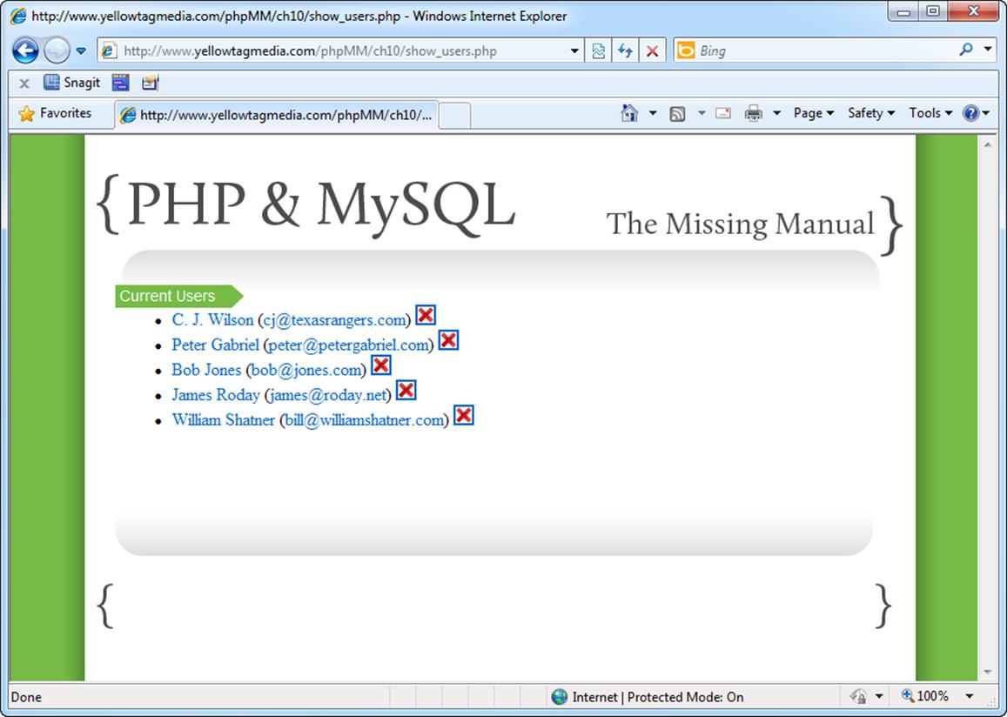Image resolution: width=1007 pixels, height=717 pixels.
Task: Click the privacy lock icon in status bar
Action: click(x=858, y=696)
